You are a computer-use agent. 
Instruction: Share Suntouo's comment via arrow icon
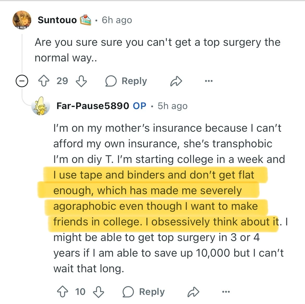click(x=176, y=81)
